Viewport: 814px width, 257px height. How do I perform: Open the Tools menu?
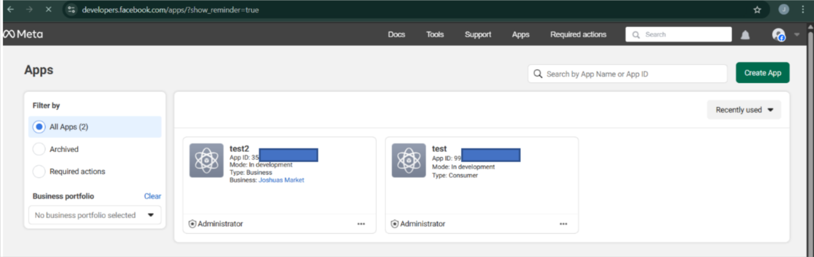tap(435, 34)
